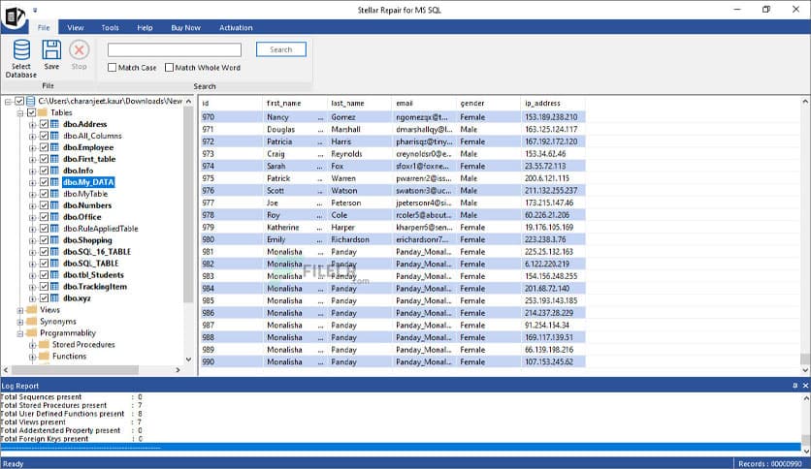Expand the Synonyms node
The height and width of the screenshot is (469, 811).
pos(20,322)
